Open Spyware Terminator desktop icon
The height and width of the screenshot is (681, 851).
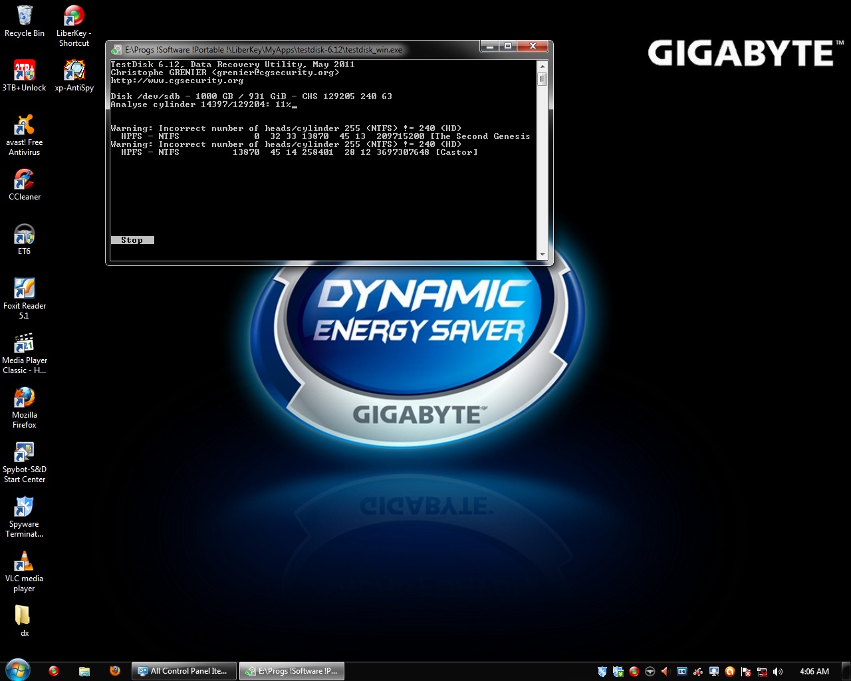click(25, 517)
